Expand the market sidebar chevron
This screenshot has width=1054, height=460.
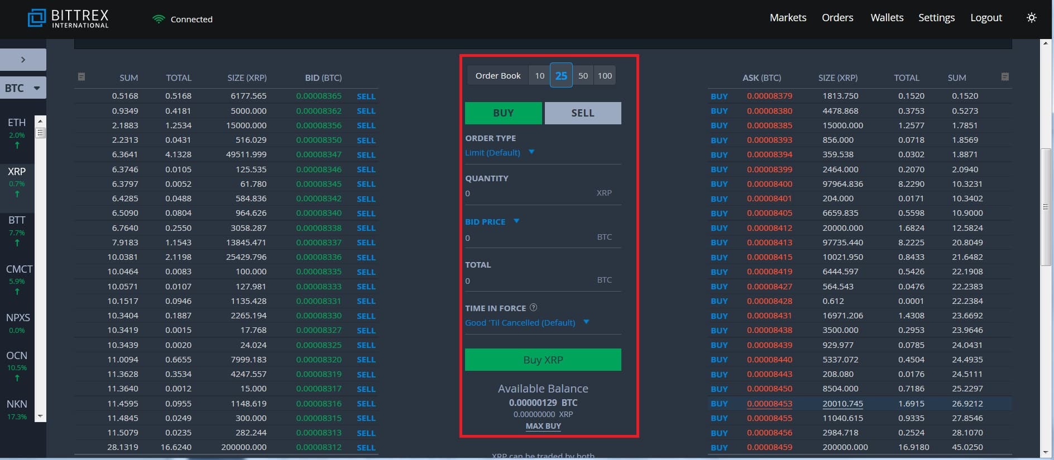(x=23, y=60)
